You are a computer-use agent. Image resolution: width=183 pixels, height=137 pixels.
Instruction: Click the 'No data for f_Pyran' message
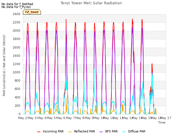coord(16,7)
